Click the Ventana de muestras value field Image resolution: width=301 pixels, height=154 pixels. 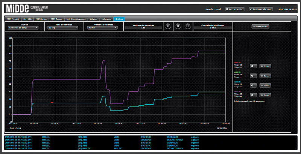(x=143, y=28)
